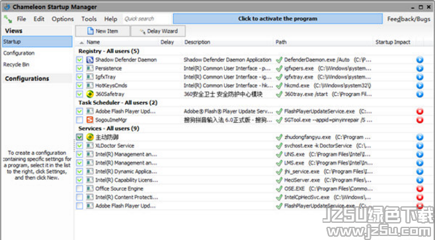The width and height of the screenshot is (435, 240).
Task: Click red impact icon for SogouImeMgr
Action: click(420, 120)
